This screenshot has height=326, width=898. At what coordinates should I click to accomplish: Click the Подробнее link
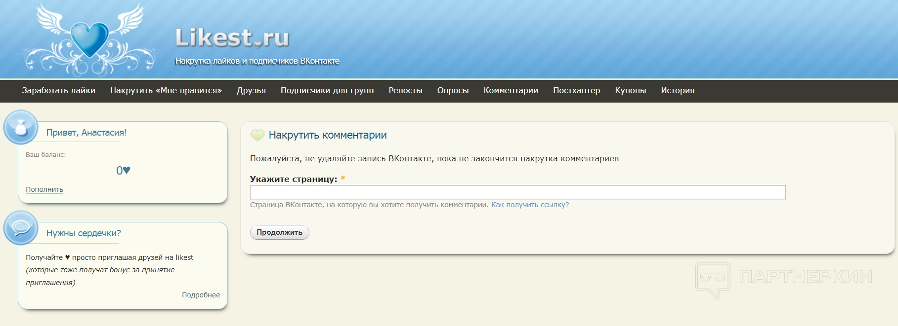(x=201, y=295)
